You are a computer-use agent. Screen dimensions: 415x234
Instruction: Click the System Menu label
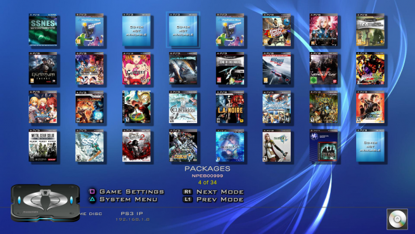coord(129,199)
